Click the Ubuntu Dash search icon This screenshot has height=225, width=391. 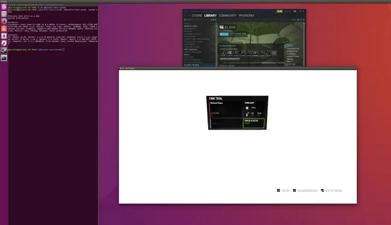tap(4, 7)
